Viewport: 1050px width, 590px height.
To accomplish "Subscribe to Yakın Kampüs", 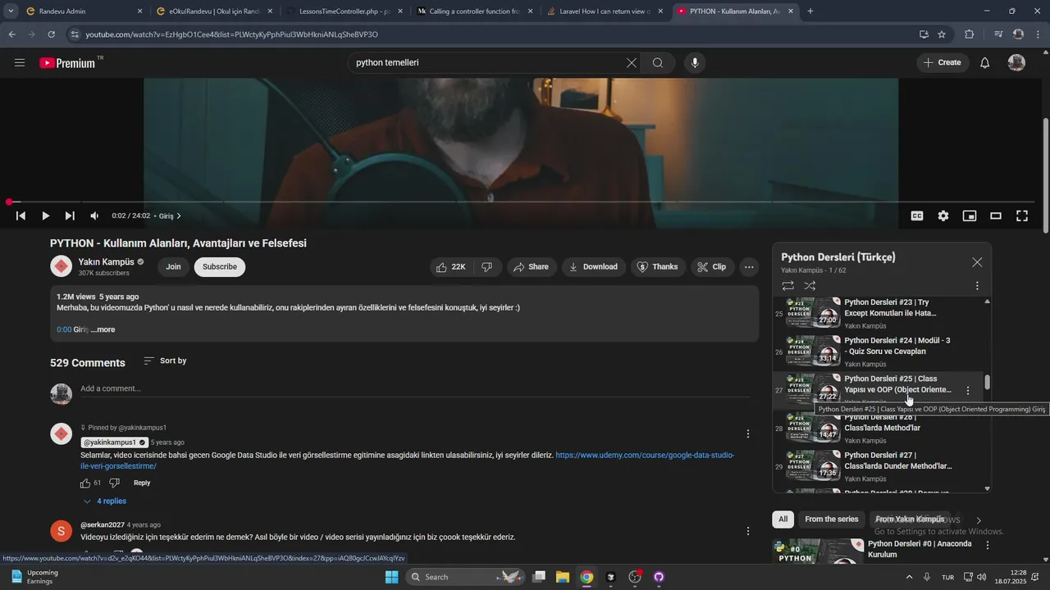I will tap(220, 266).
